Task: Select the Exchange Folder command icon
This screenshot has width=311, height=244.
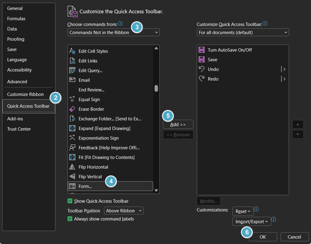Action: pos(72,119)
